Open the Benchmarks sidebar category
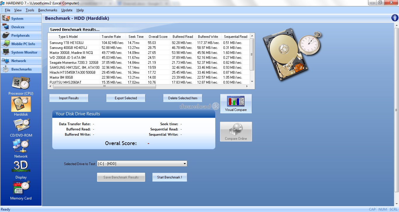This screenshot has height=212, width=399. tap(21, 69)
